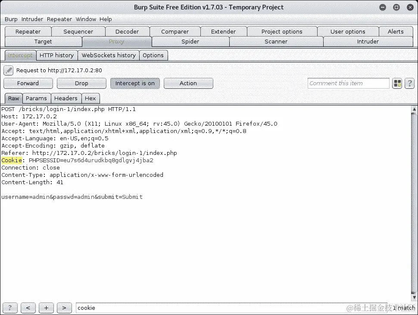
Task: Switch to the Decoder tab
Action: pos(127,31)
